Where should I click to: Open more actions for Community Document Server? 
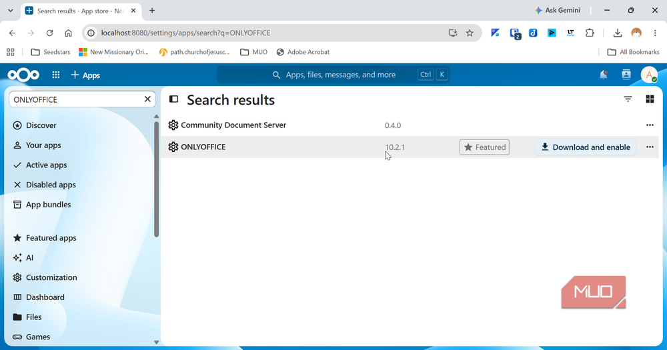tap(650, 125)
